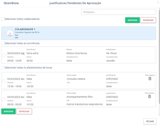Select the Ocorrência header title
This screenshot has width=160, height=125.
(11, 3)
